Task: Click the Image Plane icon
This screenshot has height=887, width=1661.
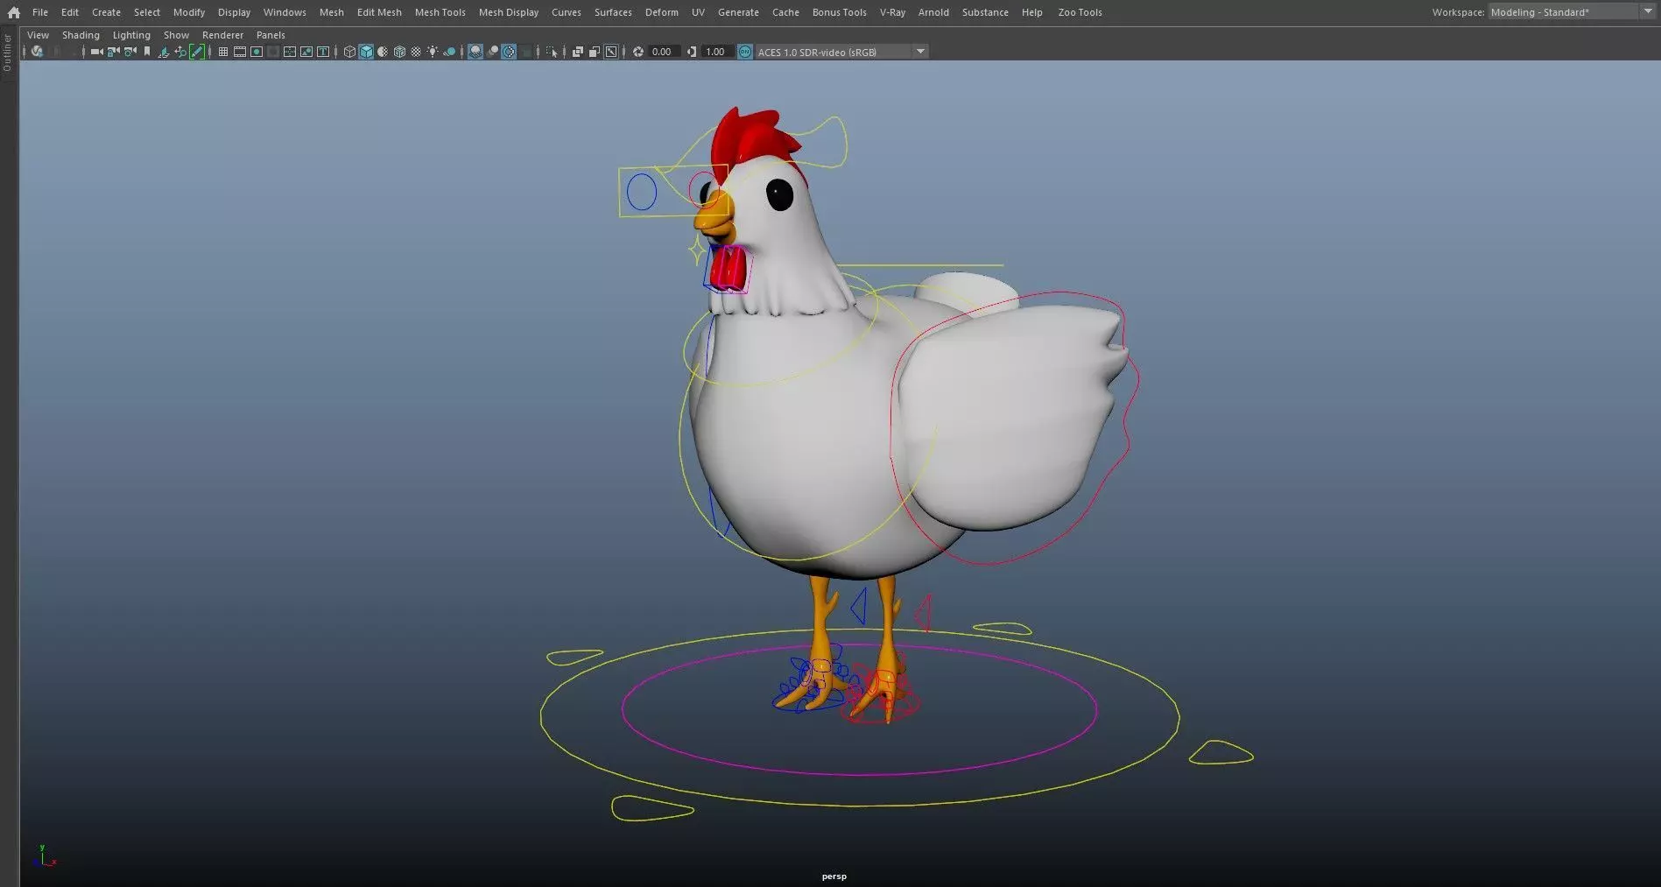Action: 163,52
